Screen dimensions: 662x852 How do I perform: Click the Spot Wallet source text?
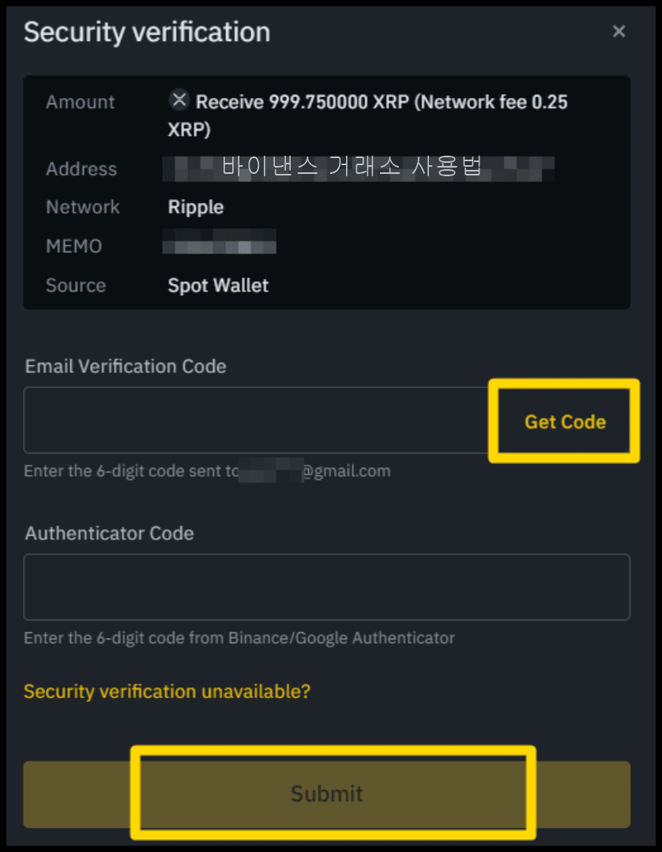click(x=218, y=285)
